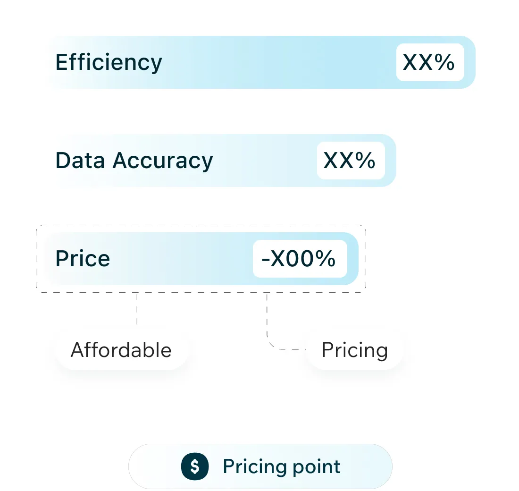The width and height of the screenshot is (519, 491).
Task: Click the right end of the Data Accuracy bar past the badge
Action: (x=391, y=161)
